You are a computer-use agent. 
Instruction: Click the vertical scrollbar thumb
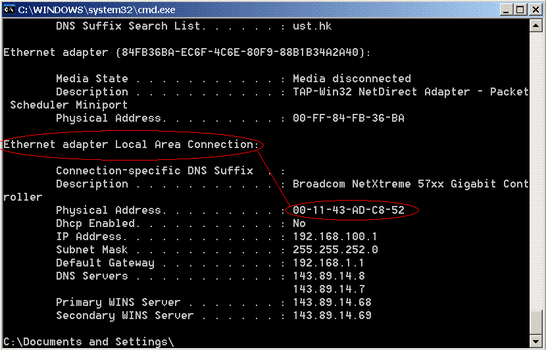pyautogui.click(x=535, y=322)
